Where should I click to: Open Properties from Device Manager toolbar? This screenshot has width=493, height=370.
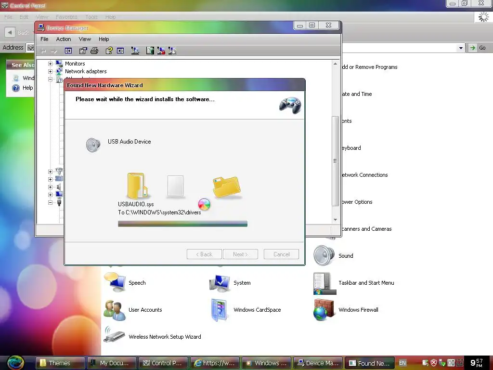click(x=83, y=51)
